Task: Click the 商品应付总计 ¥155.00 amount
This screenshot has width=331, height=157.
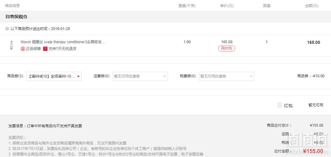Action: point(316,125)
